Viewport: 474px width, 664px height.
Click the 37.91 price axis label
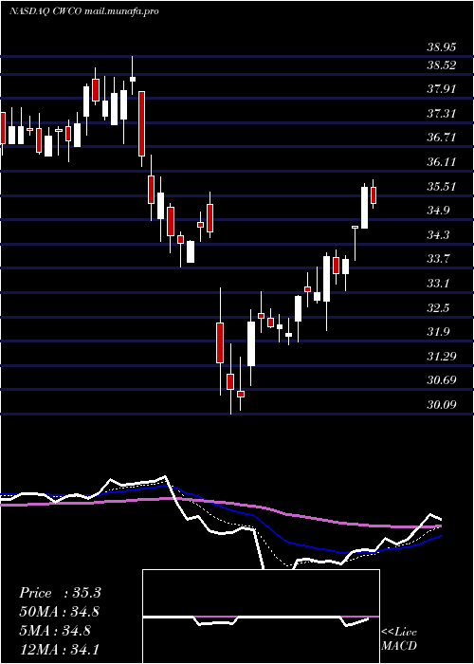[441, 89]
